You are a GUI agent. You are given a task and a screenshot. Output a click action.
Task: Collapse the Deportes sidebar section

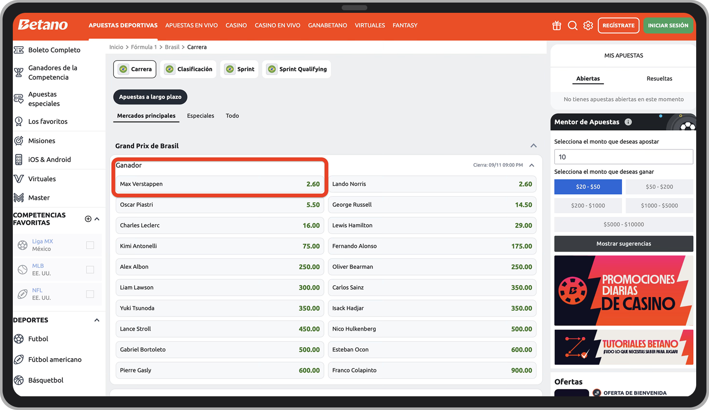(97, 320)
